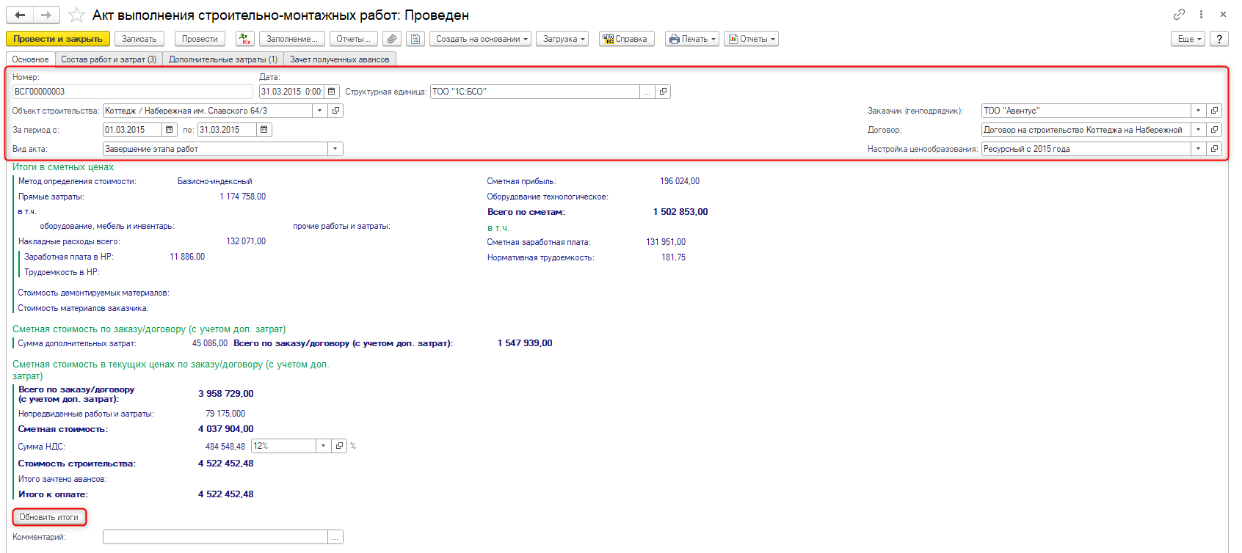
Task: Click the Обновить итоги button
Action: tap(49, 517)
